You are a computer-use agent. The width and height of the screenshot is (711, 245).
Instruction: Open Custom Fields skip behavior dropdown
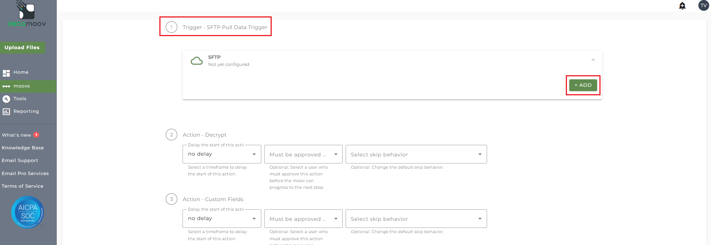[416, 219]
